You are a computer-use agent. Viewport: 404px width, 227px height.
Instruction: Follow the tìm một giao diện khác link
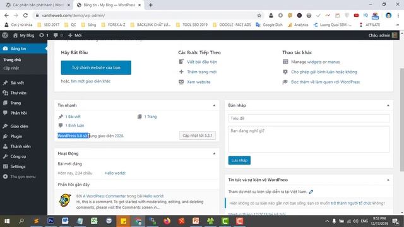click(91, 81)
